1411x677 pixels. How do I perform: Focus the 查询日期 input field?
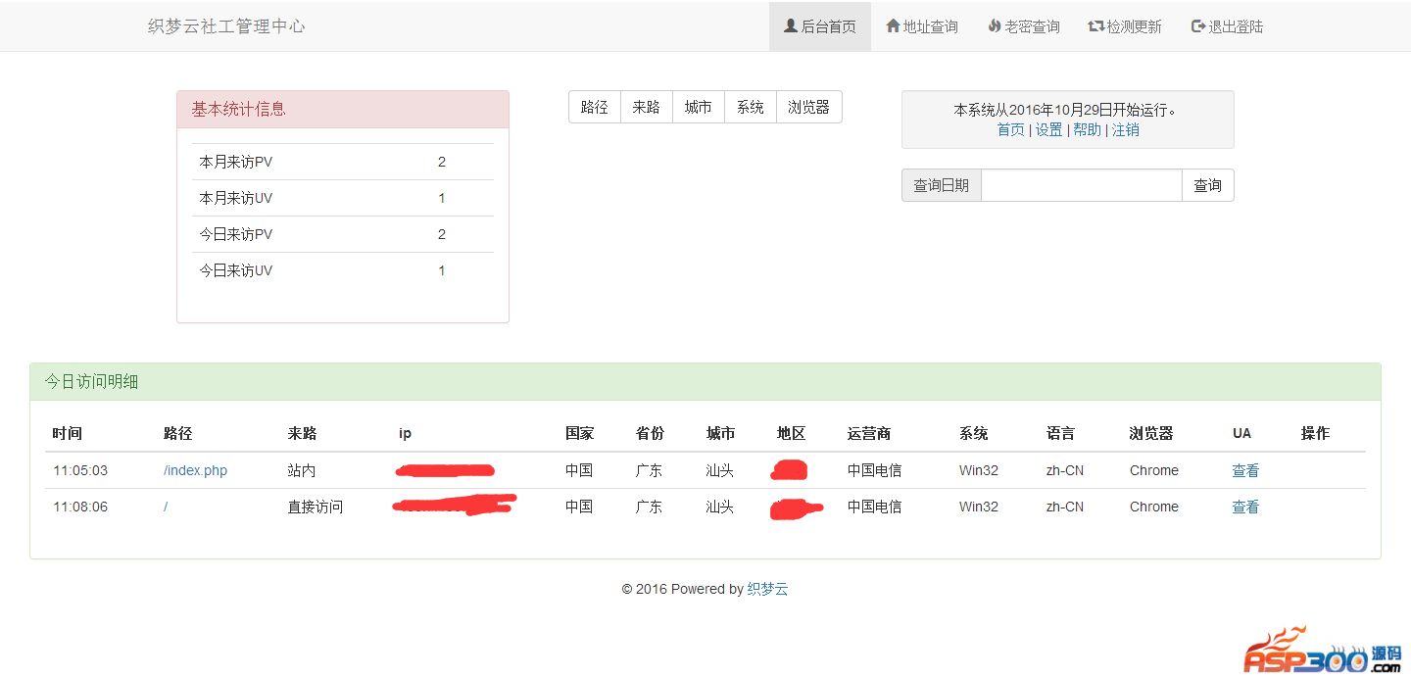point(1082,185)
